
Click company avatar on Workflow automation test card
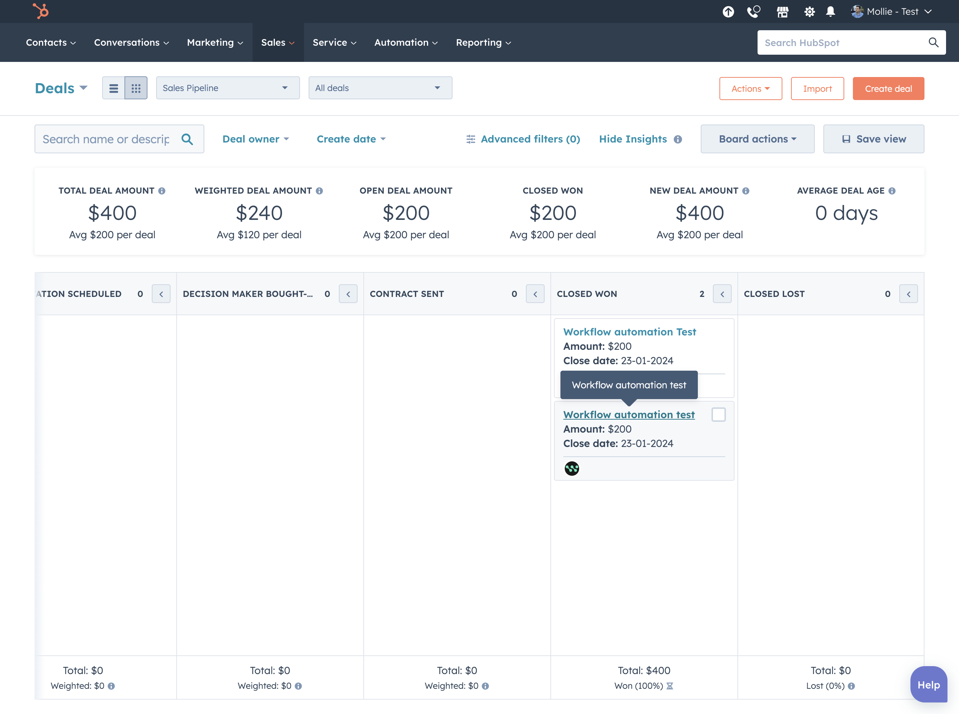[x=572, y=469]
